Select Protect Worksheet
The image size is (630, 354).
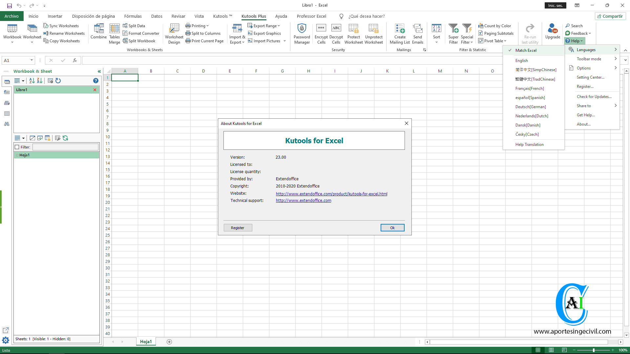353,33
